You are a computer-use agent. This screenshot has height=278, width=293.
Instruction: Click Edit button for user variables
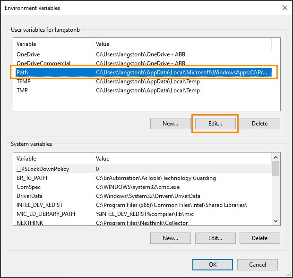(x=215, y=124)
